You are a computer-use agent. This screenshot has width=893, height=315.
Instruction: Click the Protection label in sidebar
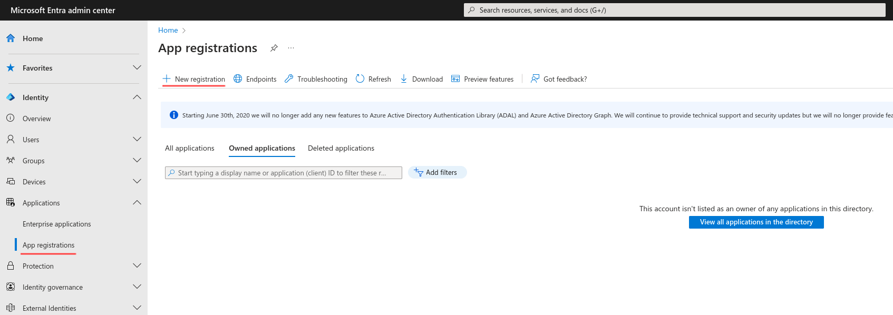coord(38,266)
